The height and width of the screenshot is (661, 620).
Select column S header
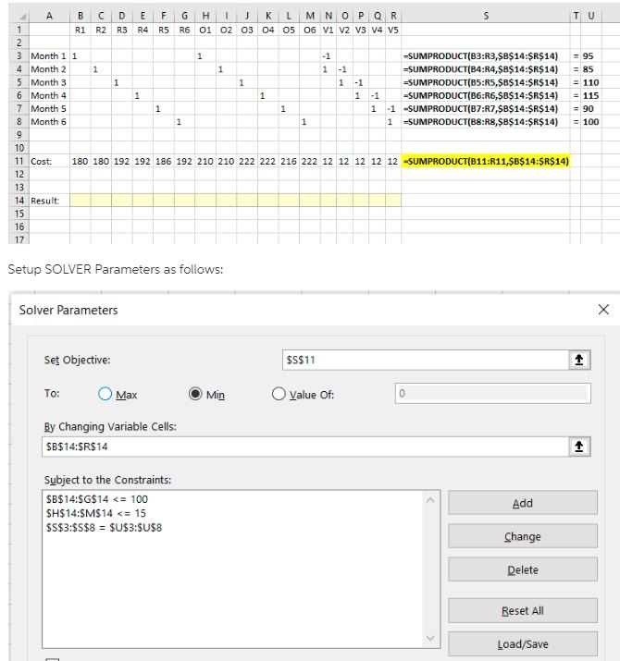(486, 16)
